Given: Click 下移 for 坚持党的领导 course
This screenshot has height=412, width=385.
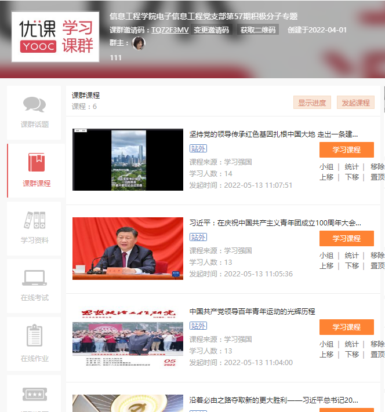Looking at the screenshot, I should click(x=351, y=177).
